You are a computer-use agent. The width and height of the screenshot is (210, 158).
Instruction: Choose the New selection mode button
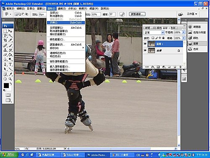[x=16, y=14]
